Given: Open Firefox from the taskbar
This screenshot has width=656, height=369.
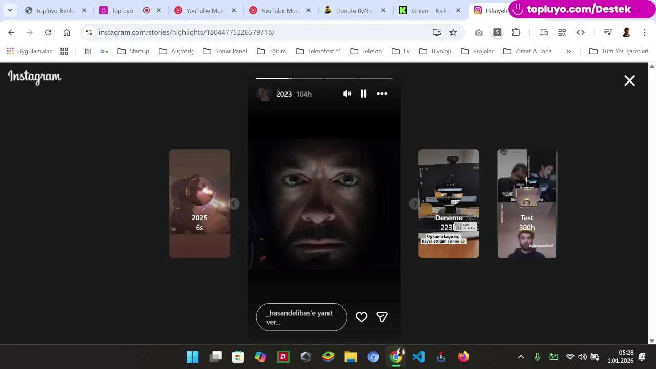Looking at the screenshot, I should 464,357.
